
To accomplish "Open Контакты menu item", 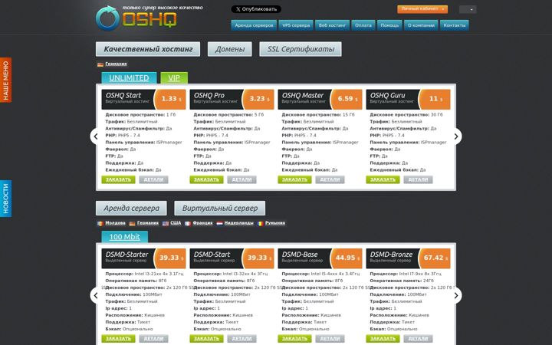I will point(454,25).
